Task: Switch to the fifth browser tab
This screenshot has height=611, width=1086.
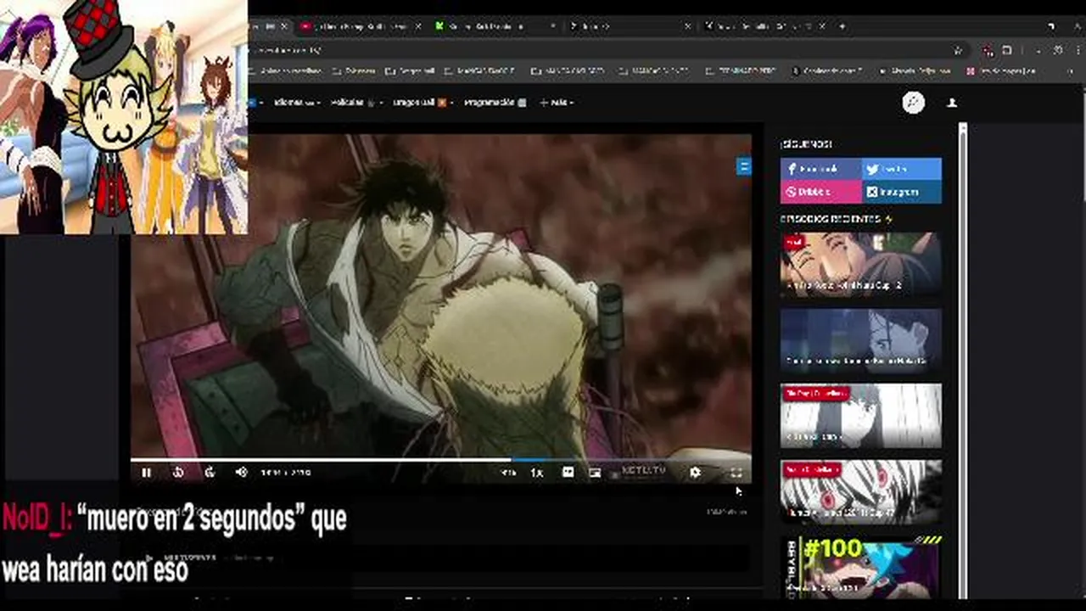Action: click(764, 26)
